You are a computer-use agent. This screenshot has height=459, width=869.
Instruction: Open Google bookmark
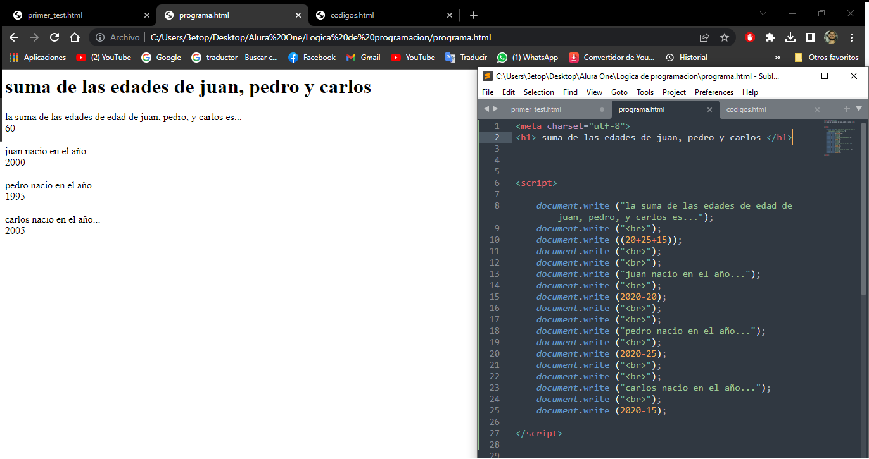click(161, 58)
